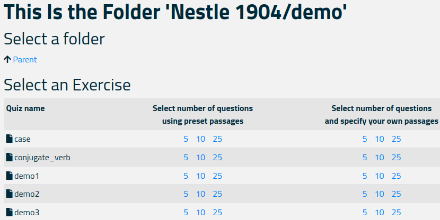
Task: Pick 10 own-passage questions for demo1
Action: 380,176
